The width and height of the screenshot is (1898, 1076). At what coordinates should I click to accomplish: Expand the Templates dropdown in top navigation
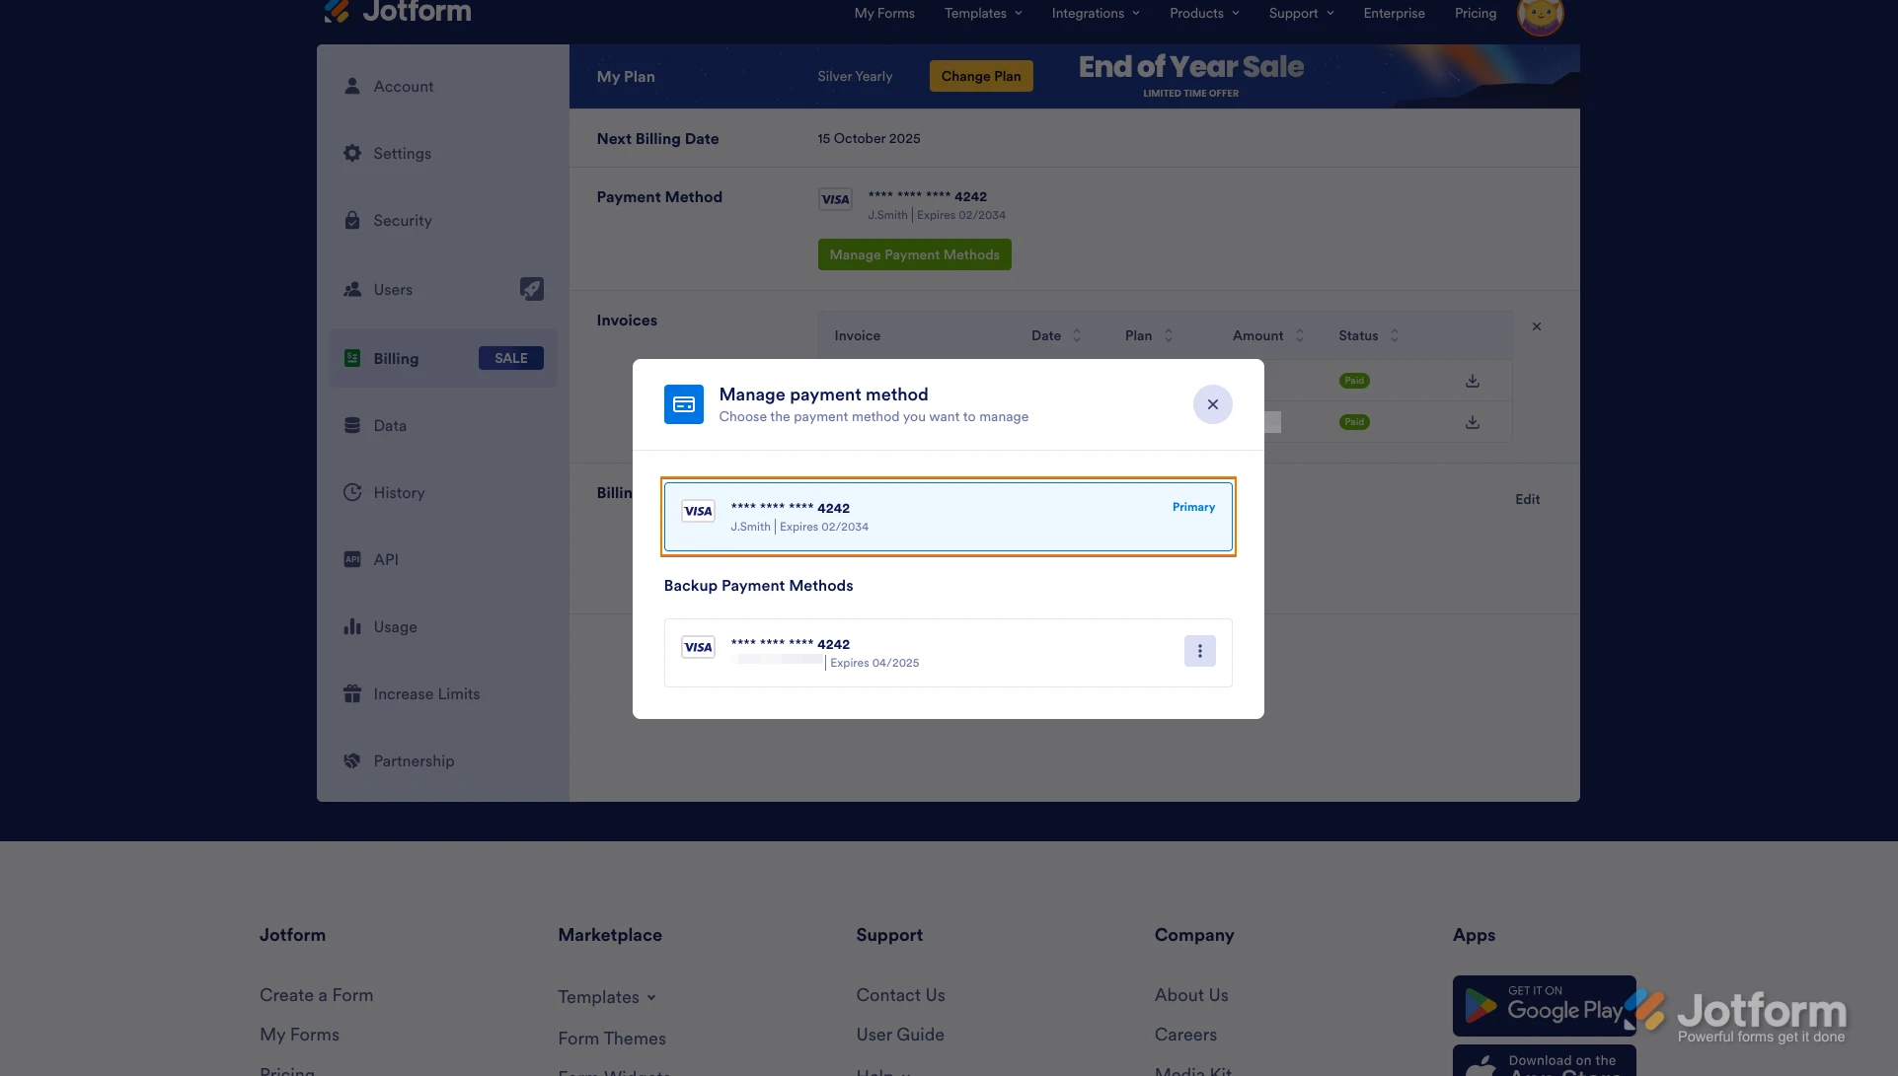coord(983,13)
